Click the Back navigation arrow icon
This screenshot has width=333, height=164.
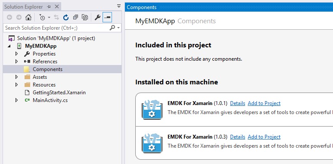click(x=9, y=17)
